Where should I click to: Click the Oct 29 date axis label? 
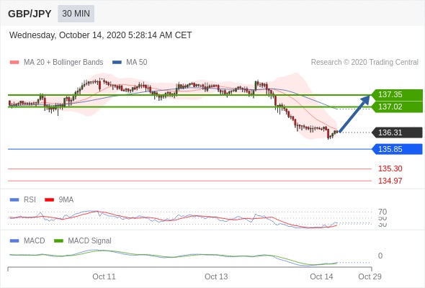pyautogui.click(x=370, y=276)
